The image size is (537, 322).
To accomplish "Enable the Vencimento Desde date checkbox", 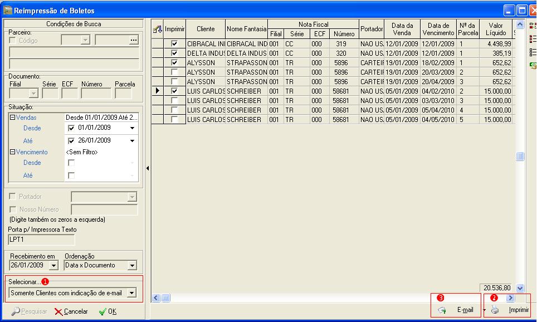I will click(71, 163).
